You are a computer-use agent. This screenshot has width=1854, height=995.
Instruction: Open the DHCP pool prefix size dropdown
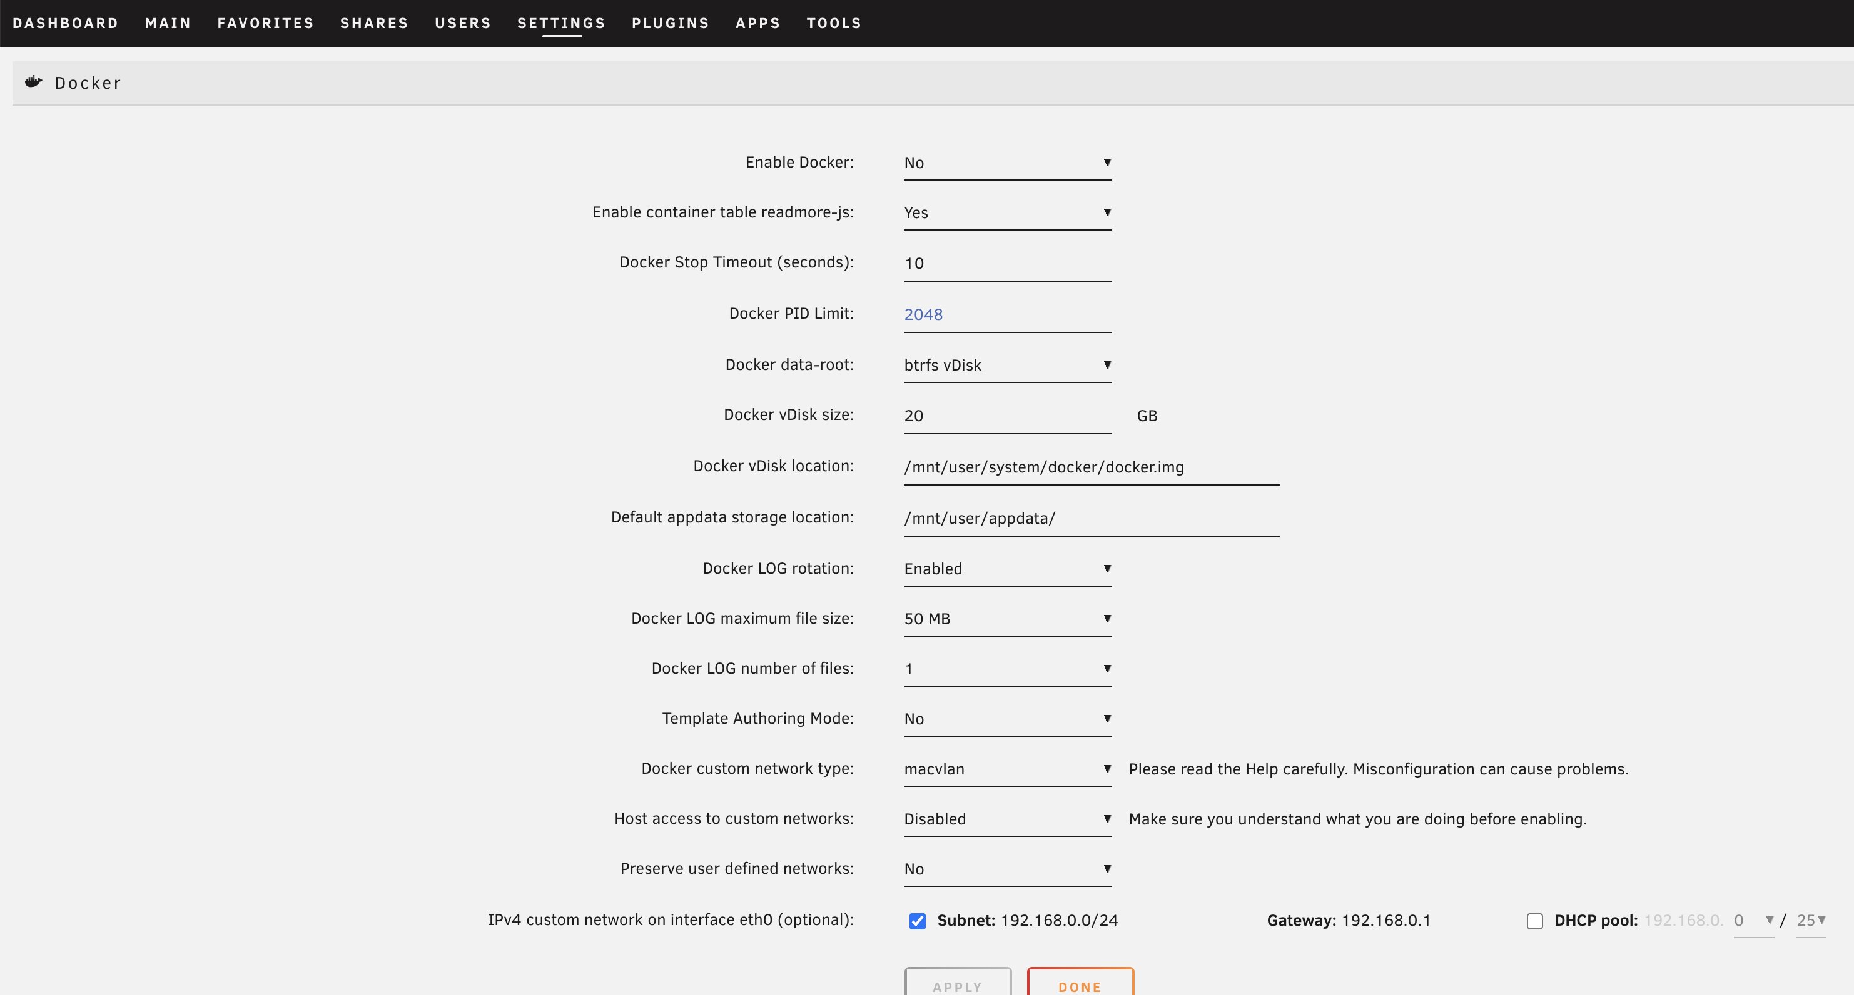[x=1811, y=920]
